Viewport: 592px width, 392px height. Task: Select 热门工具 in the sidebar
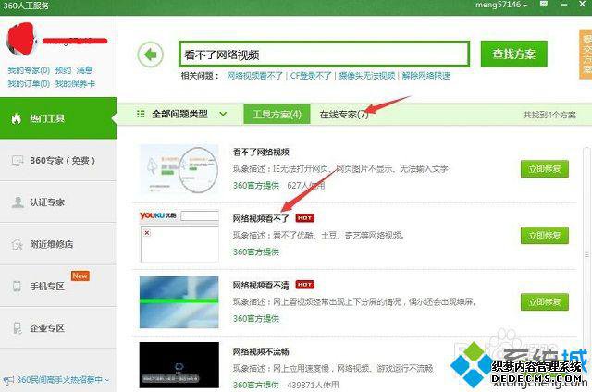tap(58, 118)
